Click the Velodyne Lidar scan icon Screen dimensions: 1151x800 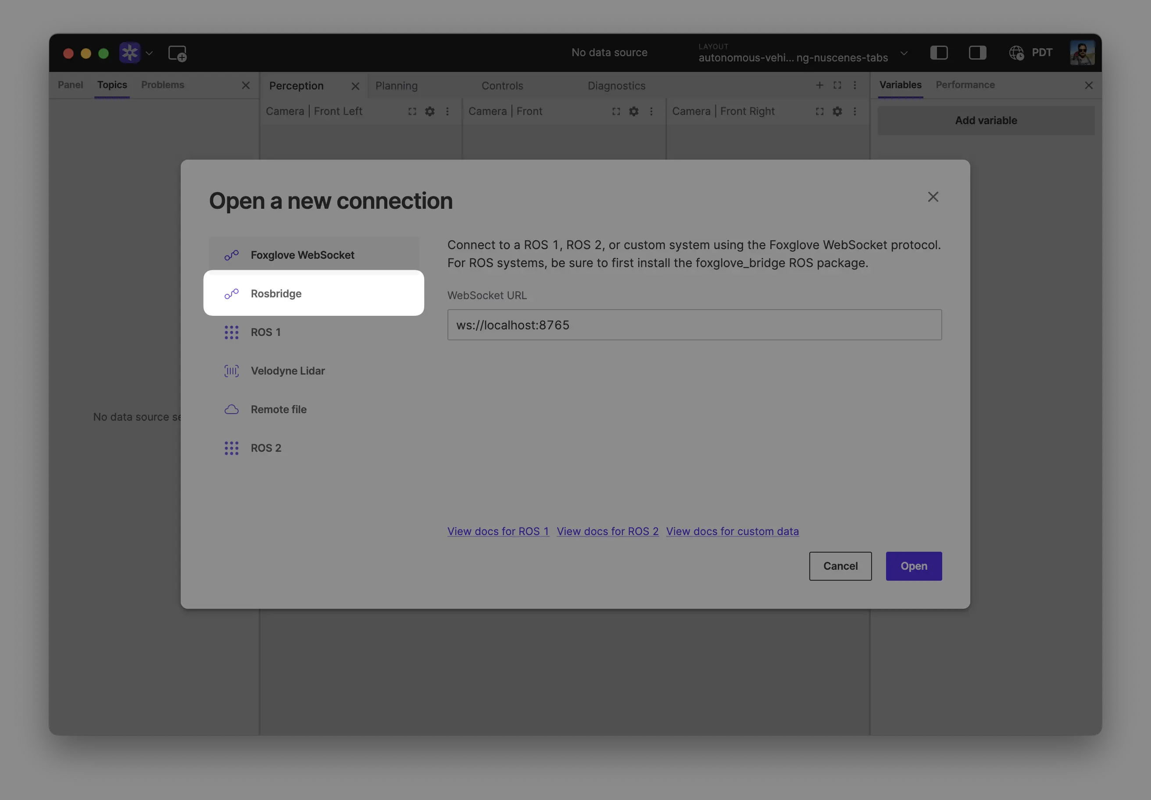click(231, 371)
